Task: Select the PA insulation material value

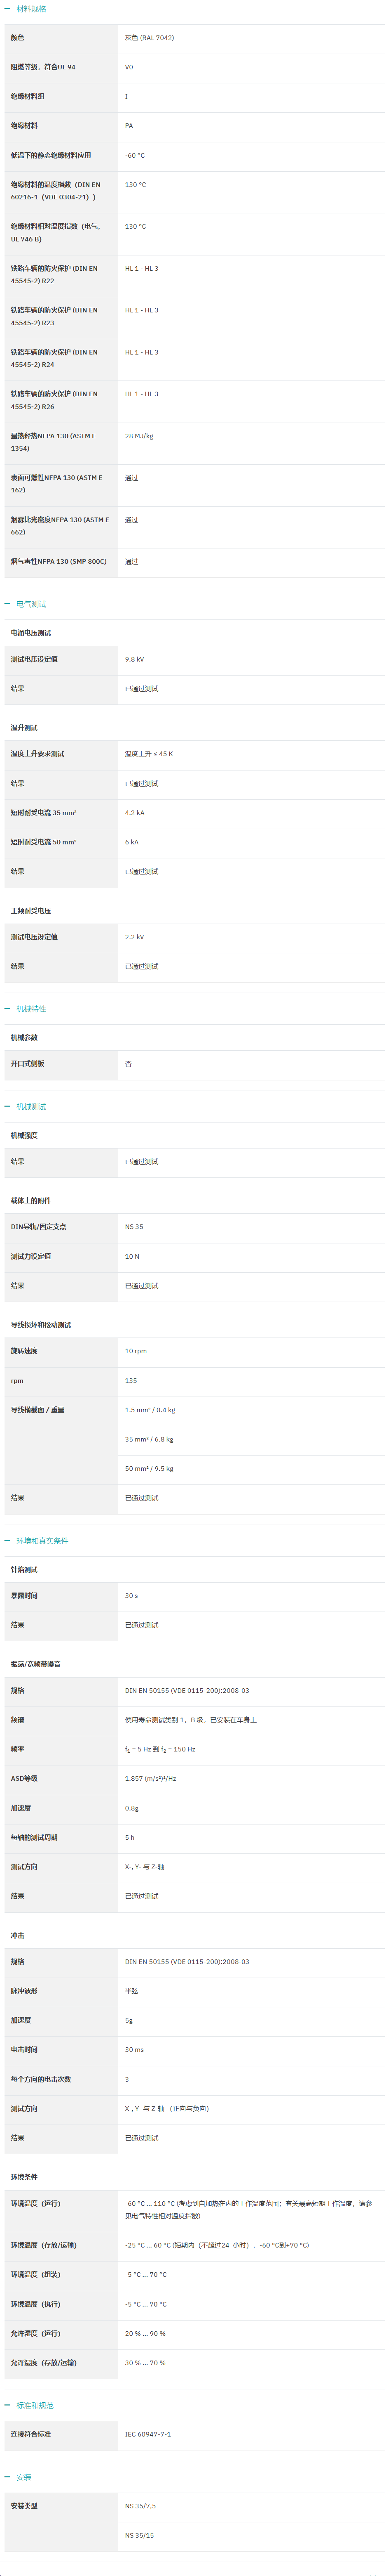Action: click(x=129, y=126)
